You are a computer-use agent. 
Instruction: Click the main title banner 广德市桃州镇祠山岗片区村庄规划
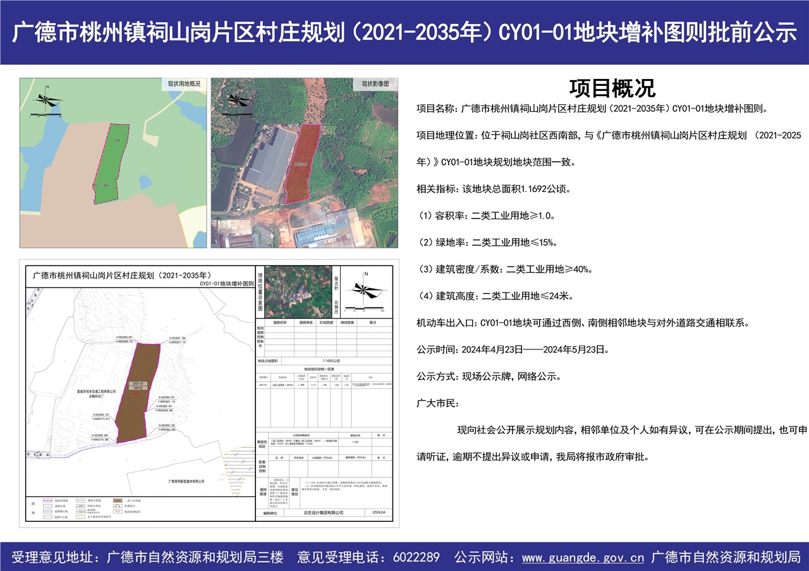pyautogui.click(x=404, y=32)
